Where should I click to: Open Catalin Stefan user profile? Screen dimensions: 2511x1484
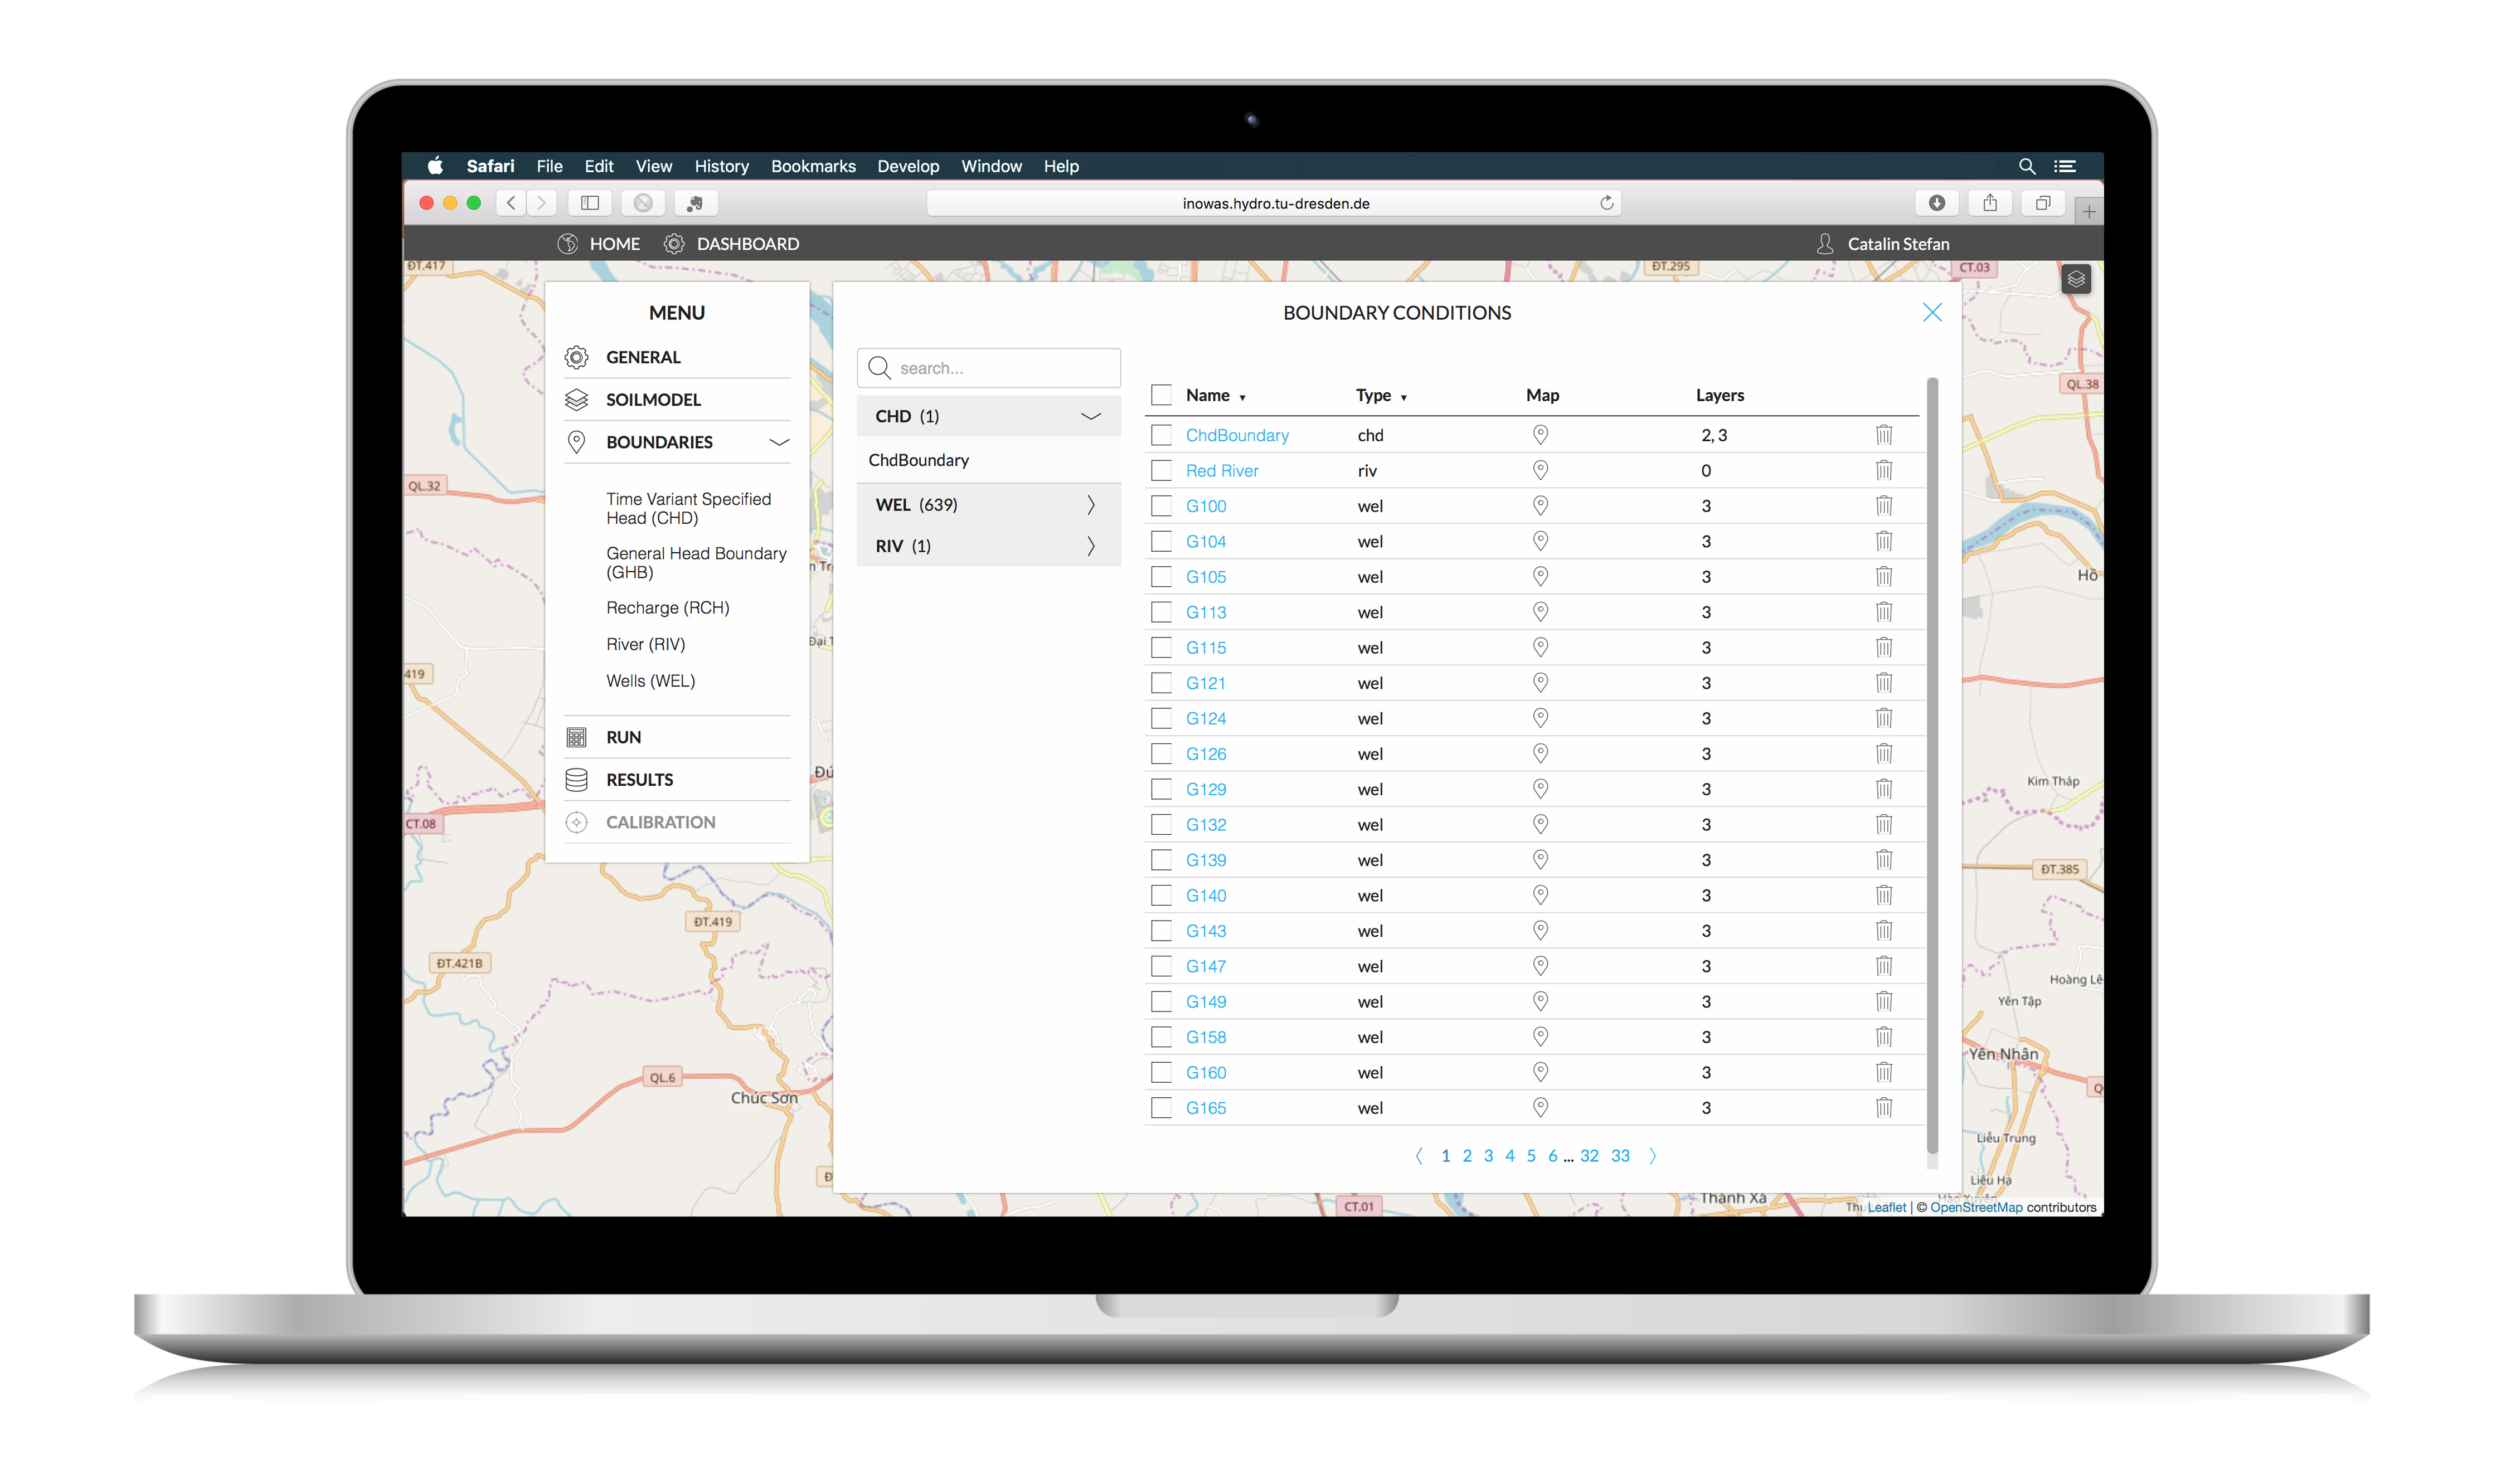[1882, 244]
